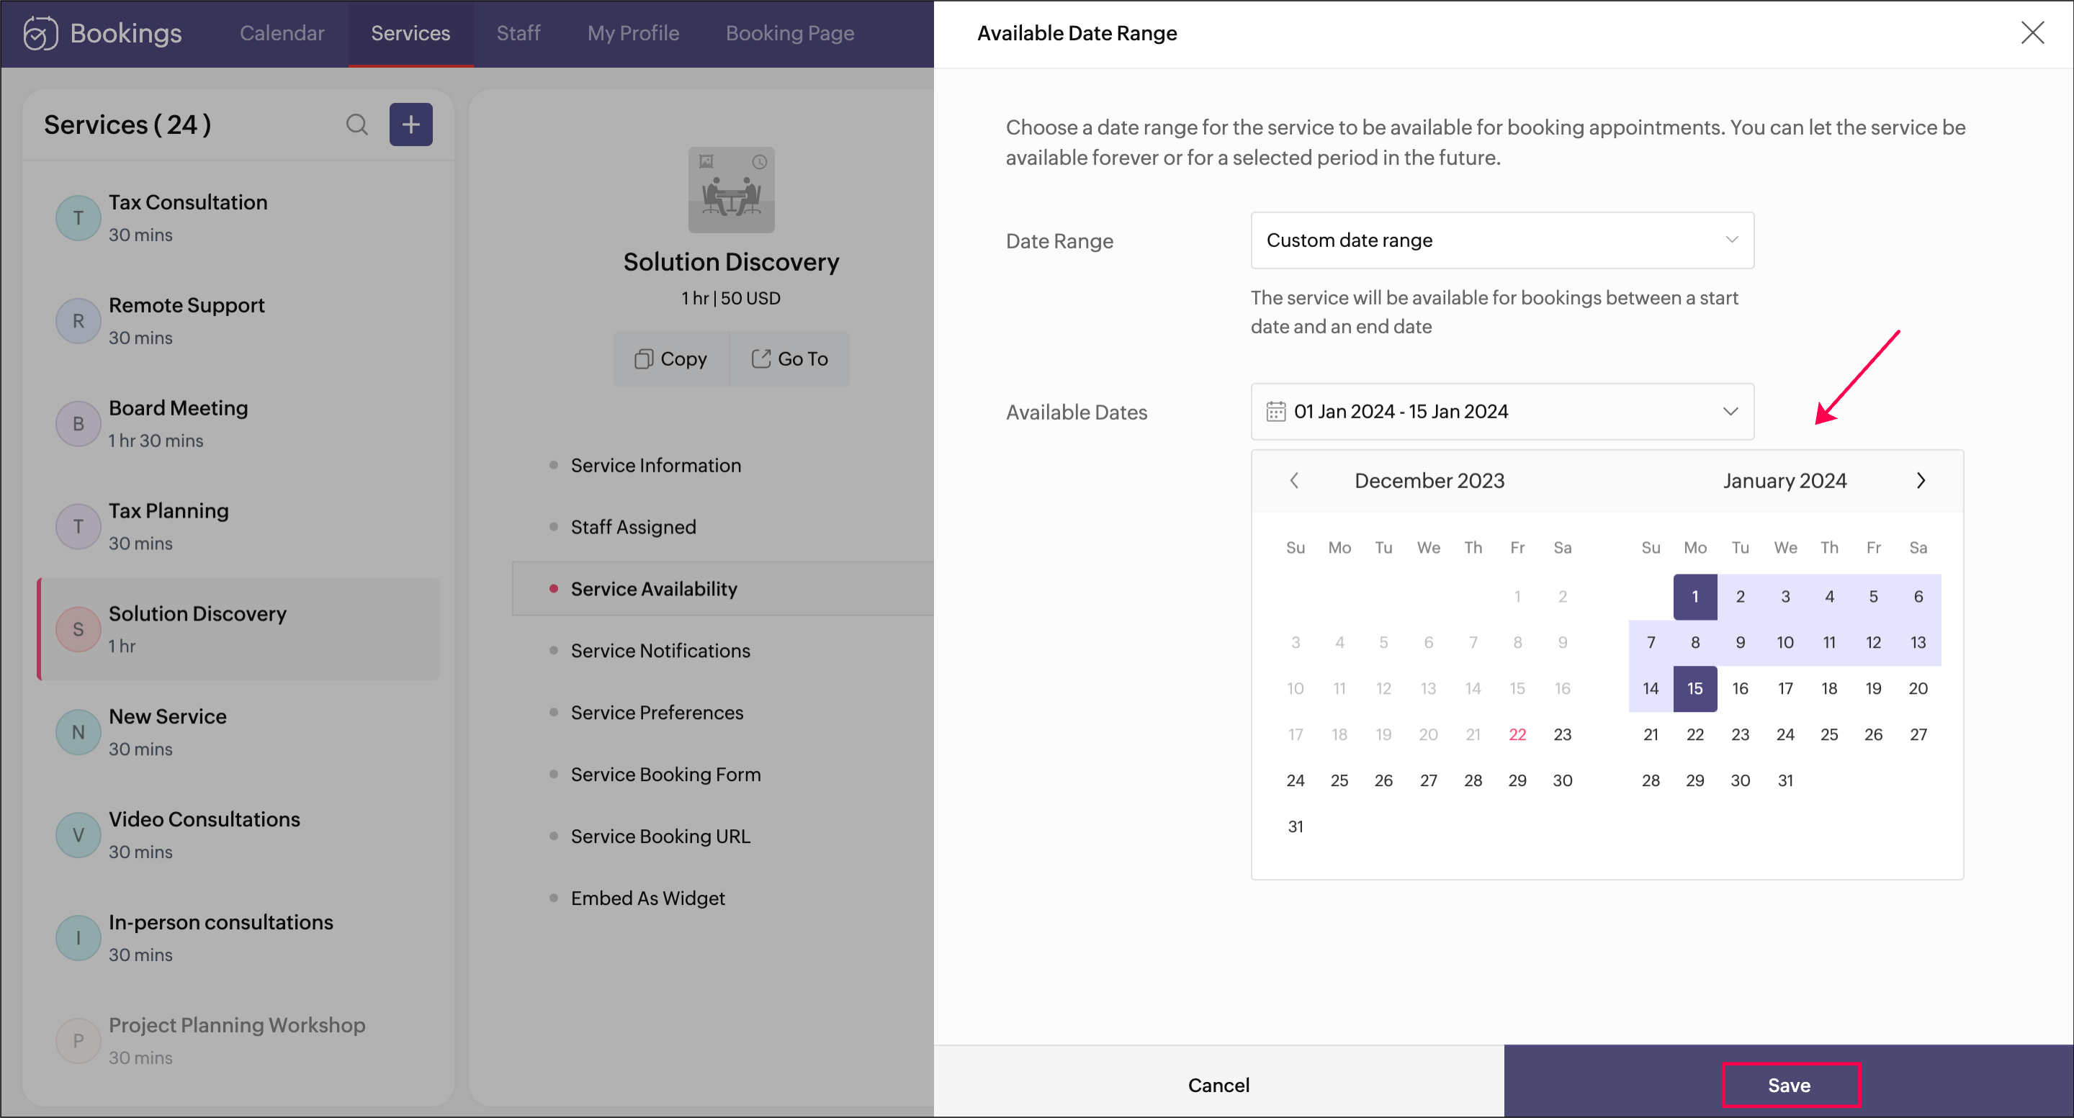Click the T avatar of Tax Consultation
This screenshot has height=1118, width=2074.
point(78,218)
